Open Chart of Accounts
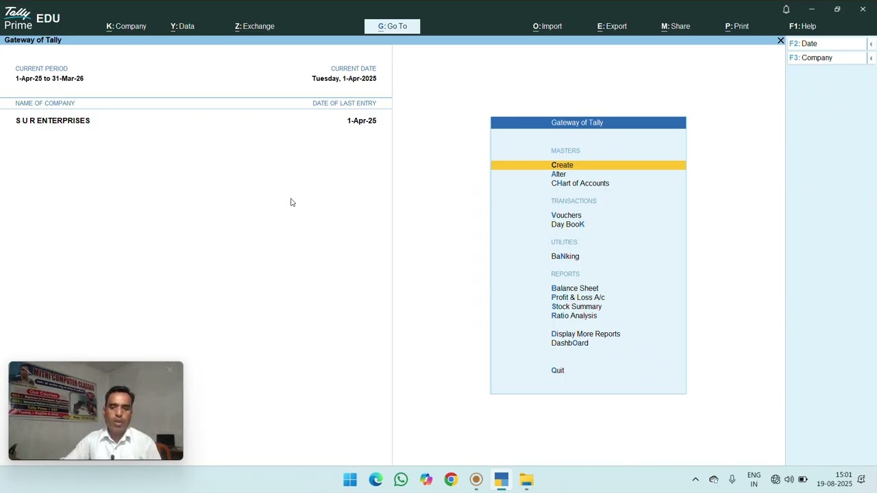The image size is (877, 493). pos(580,184)
